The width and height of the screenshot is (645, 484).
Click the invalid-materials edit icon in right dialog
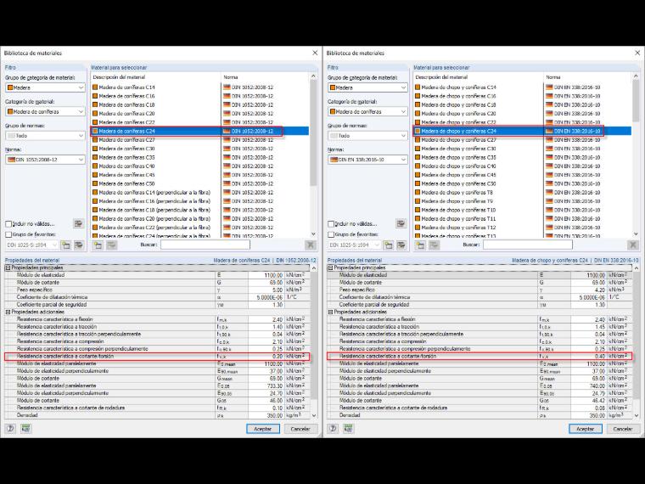pyautogui.click(x=401, y=223)
